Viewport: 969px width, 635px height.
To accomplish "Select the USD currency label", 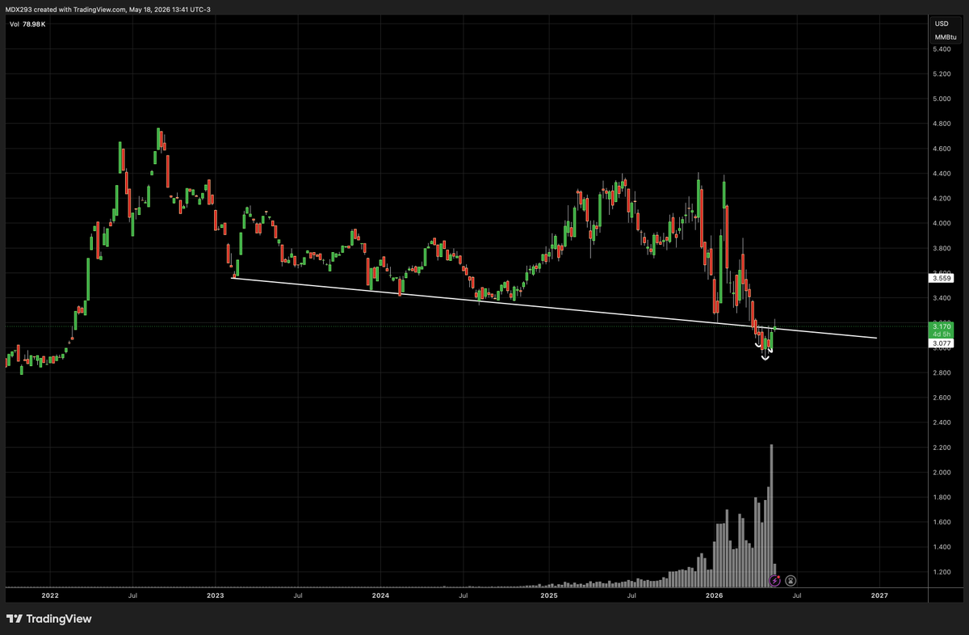I will pos(942,24).
